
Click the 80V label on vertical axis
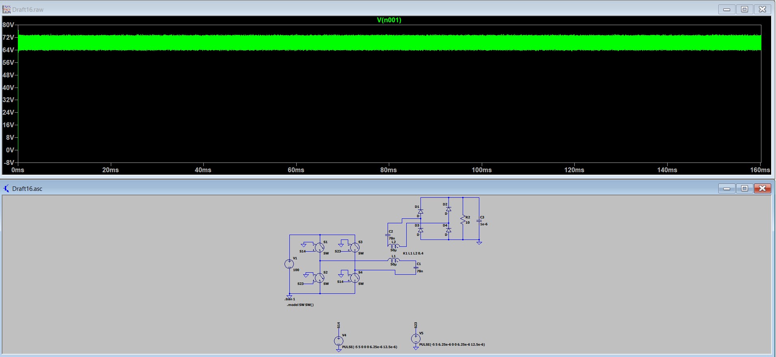tap(8, 25)
